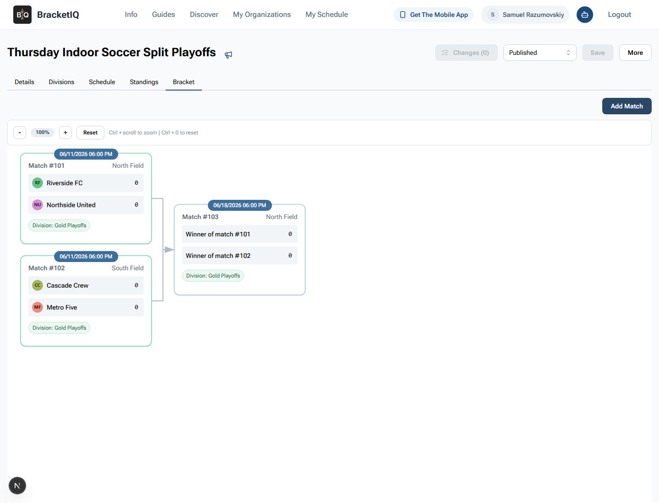Click the round N badge icon
Viewport: 659px width, 503px height.
(x=17, y=486)
